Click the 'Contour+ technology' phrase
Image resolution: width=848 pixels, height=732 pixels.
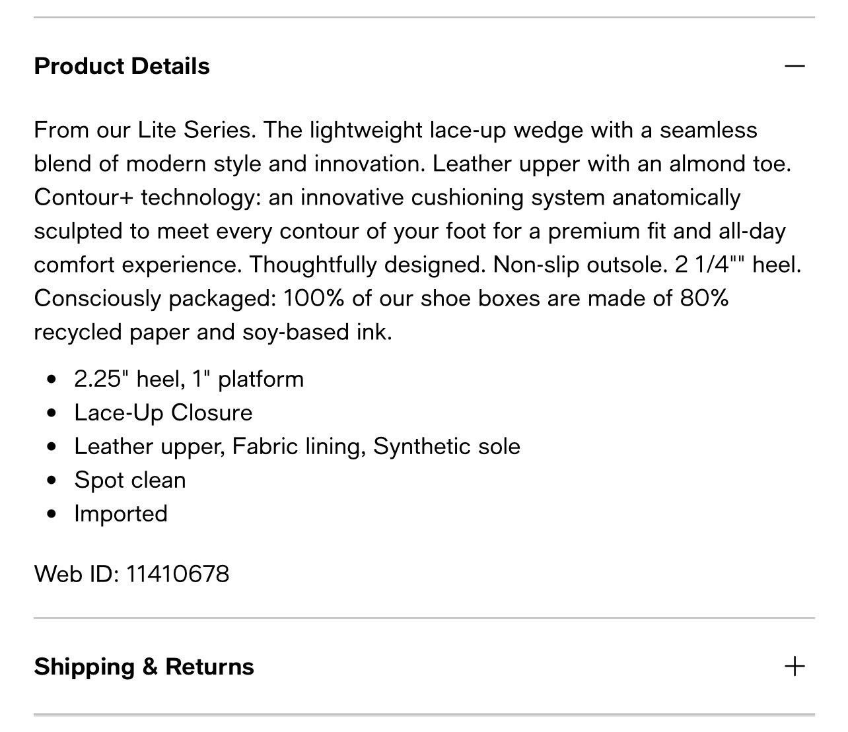143,197
